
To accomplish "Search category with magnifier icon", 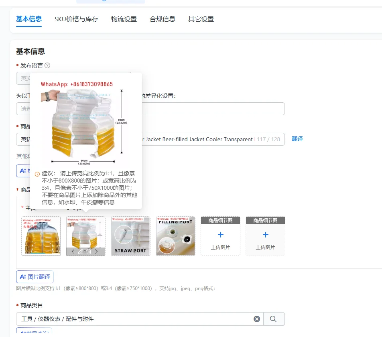I will (273, 319).
